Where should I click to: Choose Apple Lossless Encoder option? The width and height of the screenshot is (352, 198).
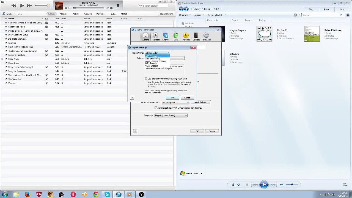click(x=157, y=61)
